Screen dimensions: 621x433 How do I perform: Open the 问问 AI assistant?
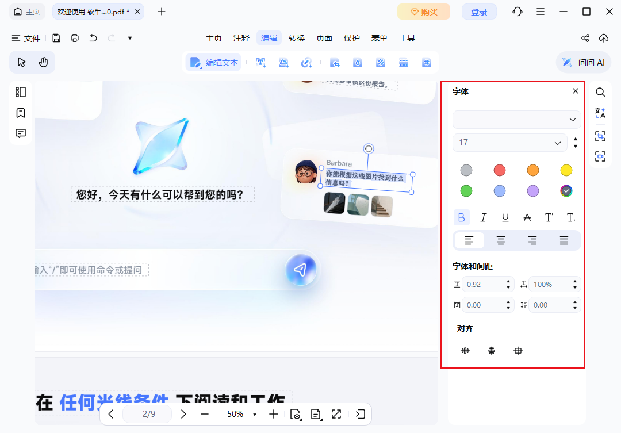pos(584,62)
